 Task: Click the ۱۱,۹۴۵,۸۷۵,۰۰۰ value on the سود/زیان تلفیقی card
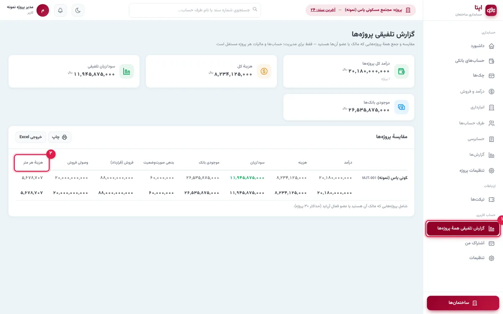tap(94, 74)
